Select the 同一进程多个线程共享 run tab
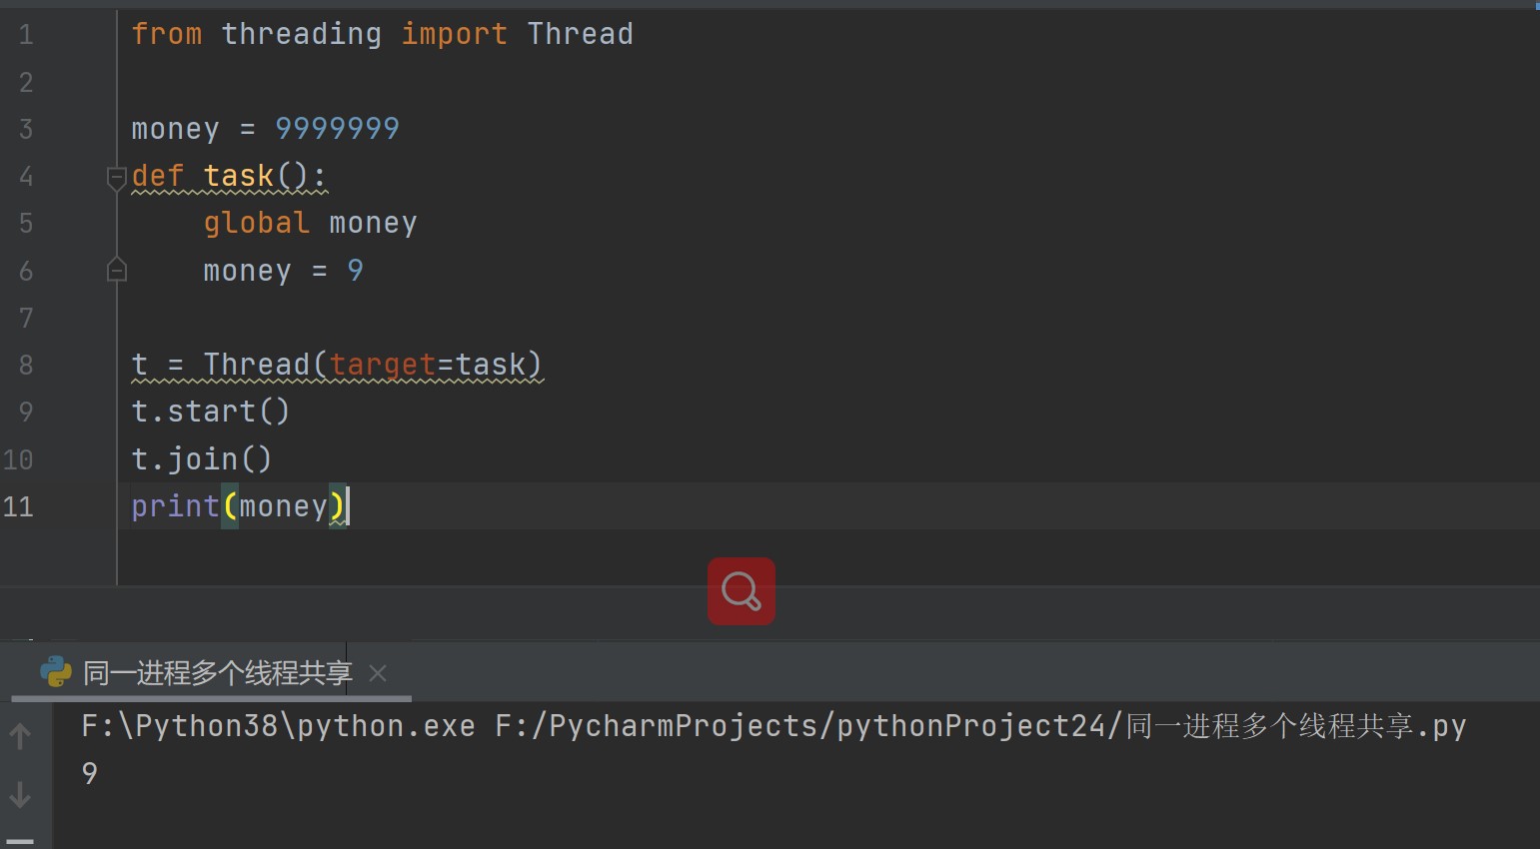The image size is (1540, 849). click(217, 673)
